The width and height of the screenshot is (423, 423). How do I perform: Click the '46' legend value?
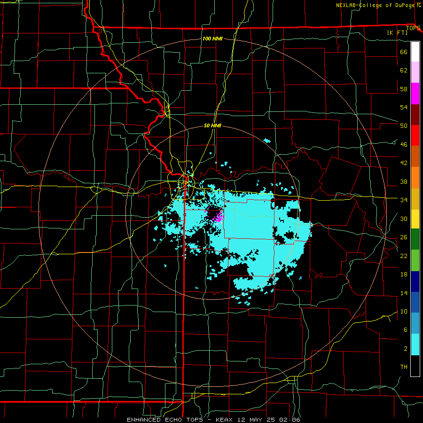click(404, 145)
